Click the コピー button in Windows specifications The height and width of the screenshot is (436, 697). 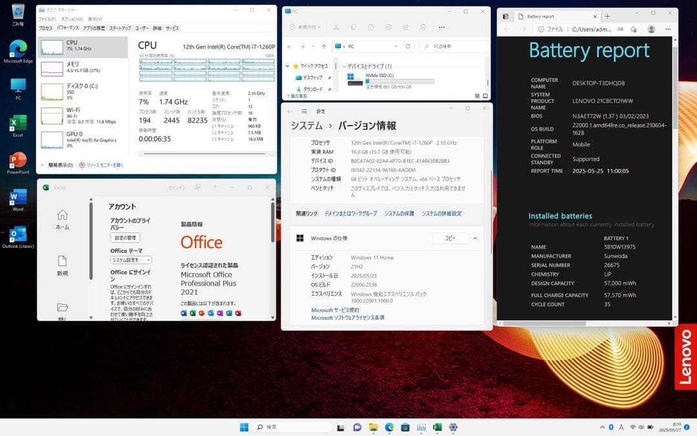(450, 238)
